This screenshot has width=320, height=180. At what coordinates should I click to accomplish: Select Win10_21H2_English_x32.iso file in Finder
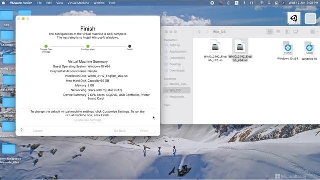[x=215, y=50]
